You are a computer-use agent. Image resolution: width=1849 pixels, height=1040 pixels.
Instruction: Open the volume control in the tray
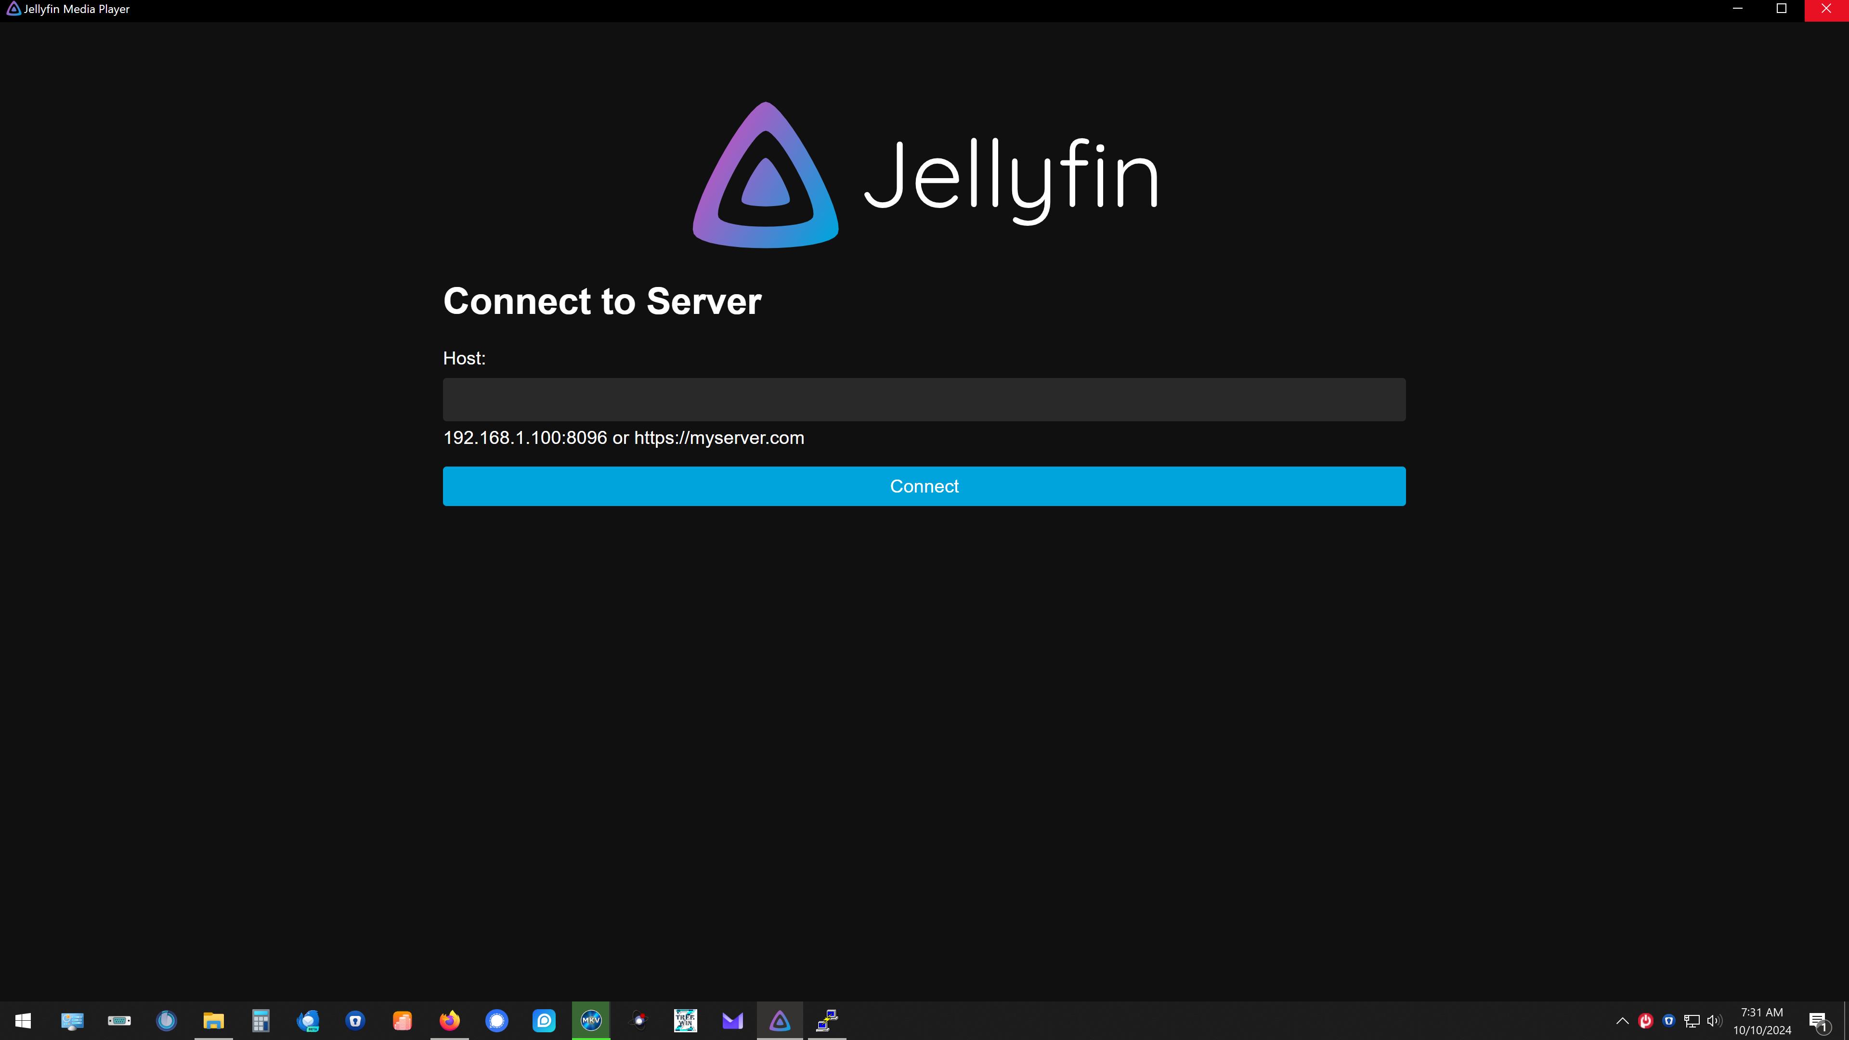pyautogui.click(x=1714, y=1021)
